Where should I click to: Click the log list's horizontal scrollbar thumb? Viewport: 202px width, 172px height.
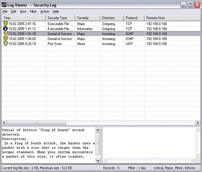36,123
